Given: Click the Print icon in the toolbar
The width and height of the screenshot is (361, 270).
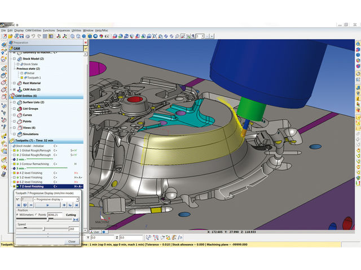Looking at the screenshot, I should pyautogui.click(x=26, y=36).
